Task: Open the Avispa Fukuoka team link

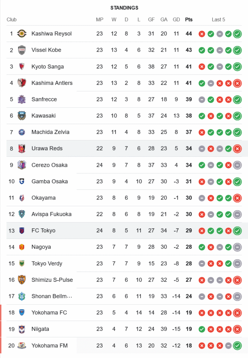Action: 51,214
